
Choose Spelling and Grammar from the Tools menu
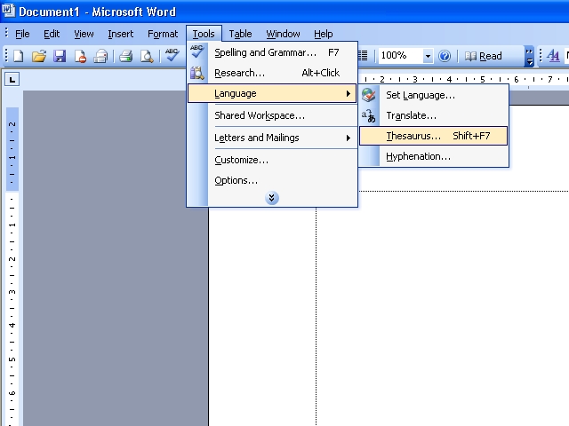click(x=272, y=52)
